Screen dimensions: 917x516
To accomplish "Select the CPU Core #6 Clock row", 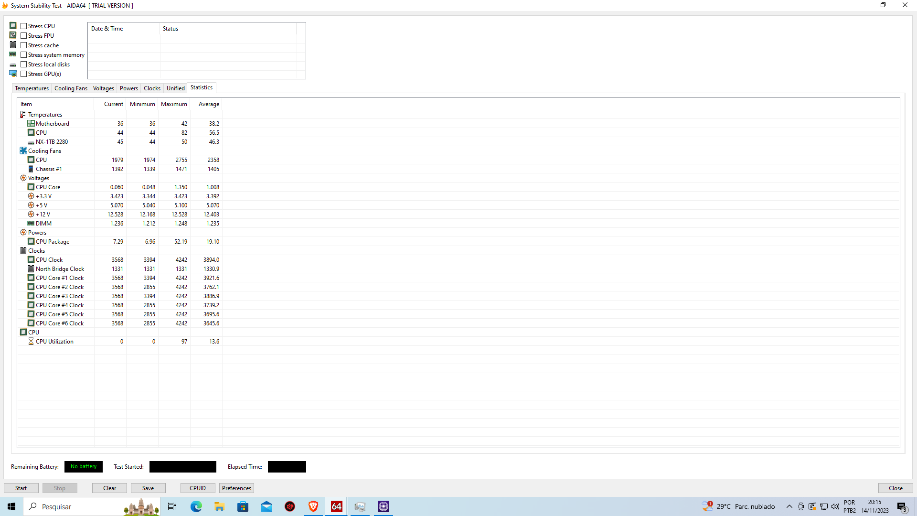I will pyautogui.click(x=119, y=323).
